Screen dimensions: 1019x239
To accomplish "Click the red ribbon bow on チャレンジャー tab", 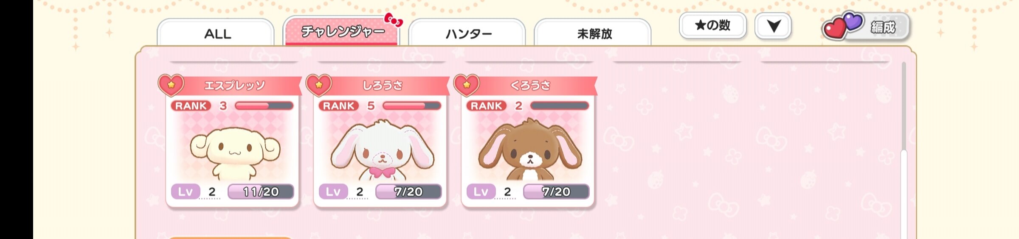I will [393, 19].
